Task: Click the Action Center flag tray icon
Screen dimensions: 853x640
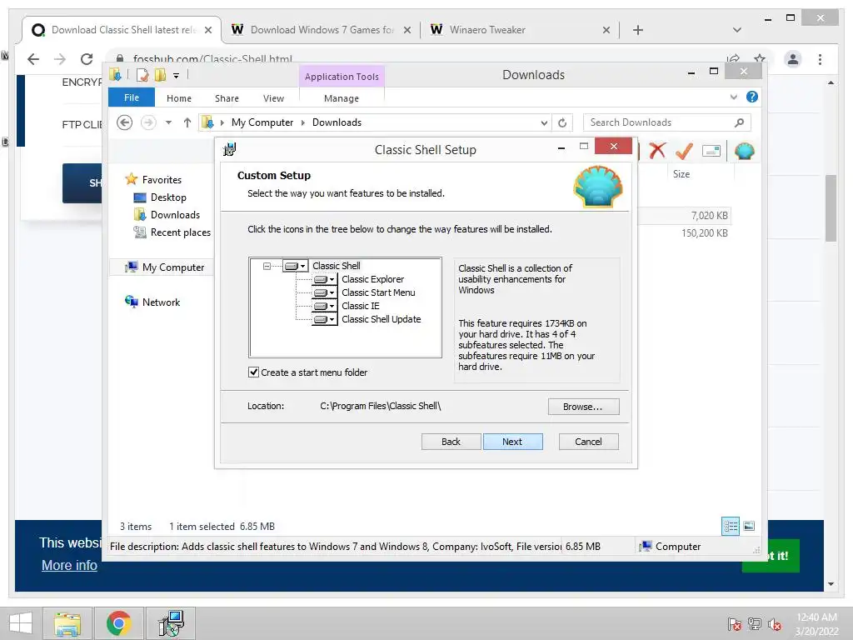Action: [735, 624]
